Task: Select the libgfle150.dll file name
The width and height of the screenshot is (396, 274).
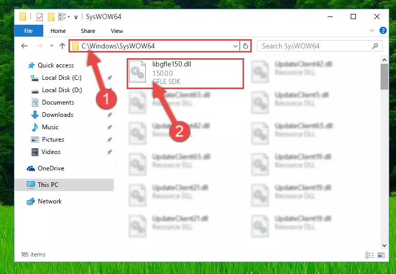Action: point(171,64)
